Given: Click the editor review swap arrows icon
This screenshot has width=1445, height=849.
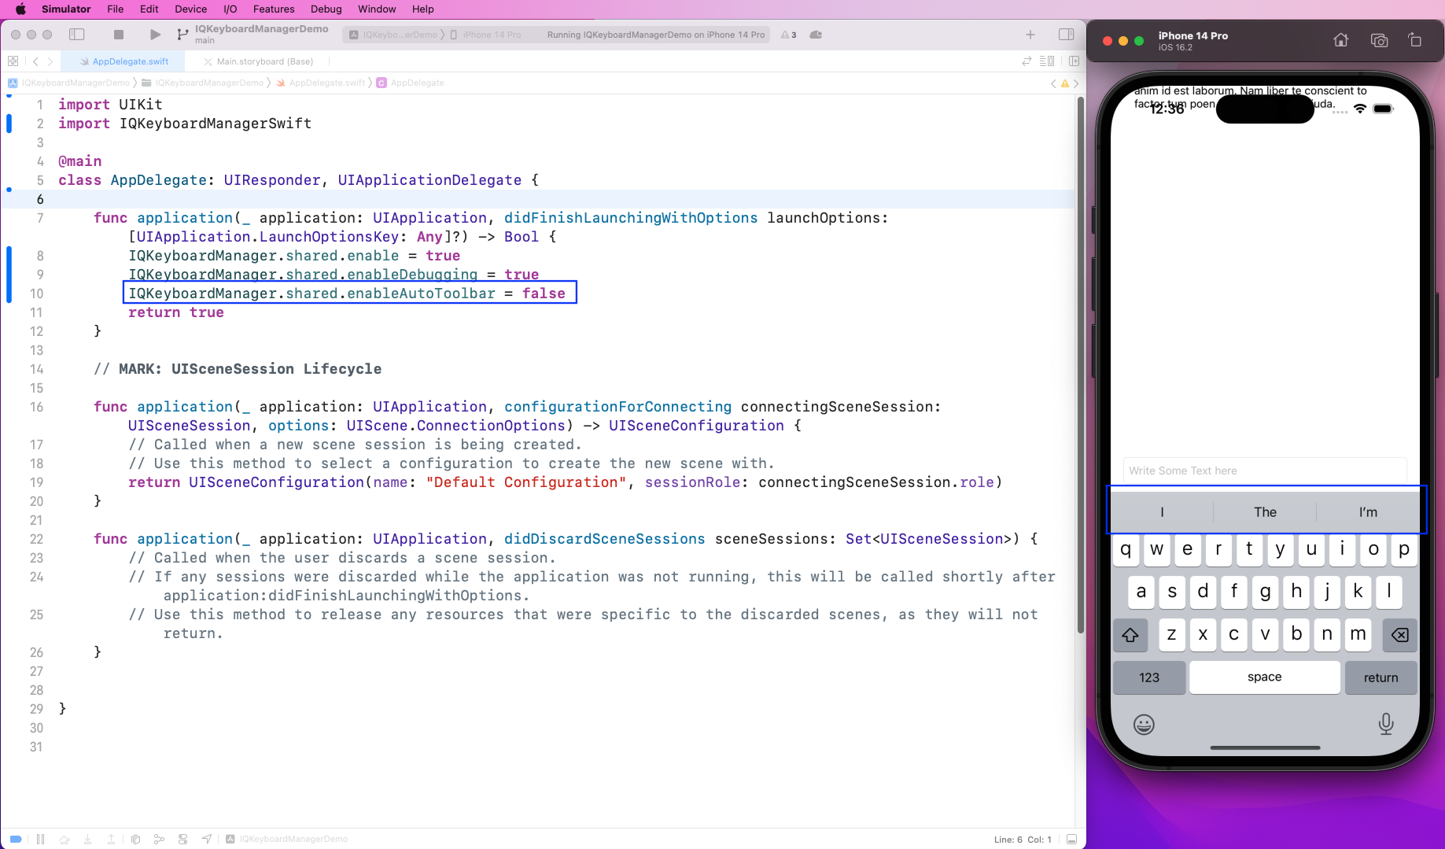Looking at the screenshot, I should tap(1027, 61).
